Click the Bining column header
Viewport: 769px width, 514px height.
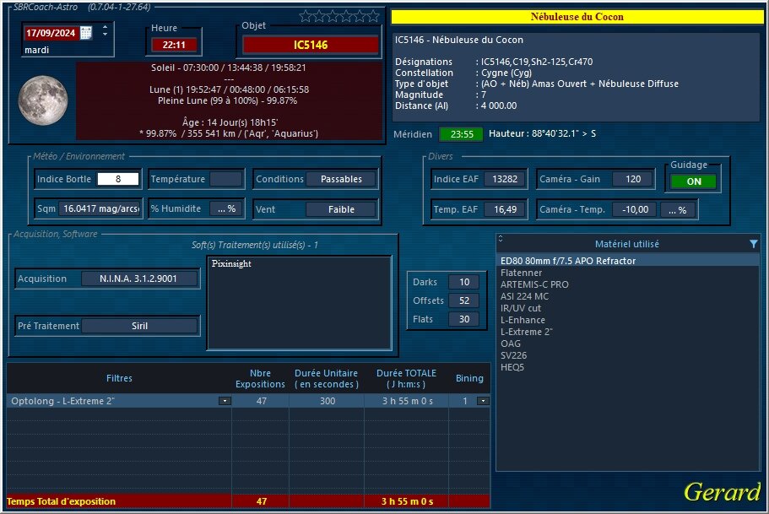pyautogui.click(x=469, y=378)
